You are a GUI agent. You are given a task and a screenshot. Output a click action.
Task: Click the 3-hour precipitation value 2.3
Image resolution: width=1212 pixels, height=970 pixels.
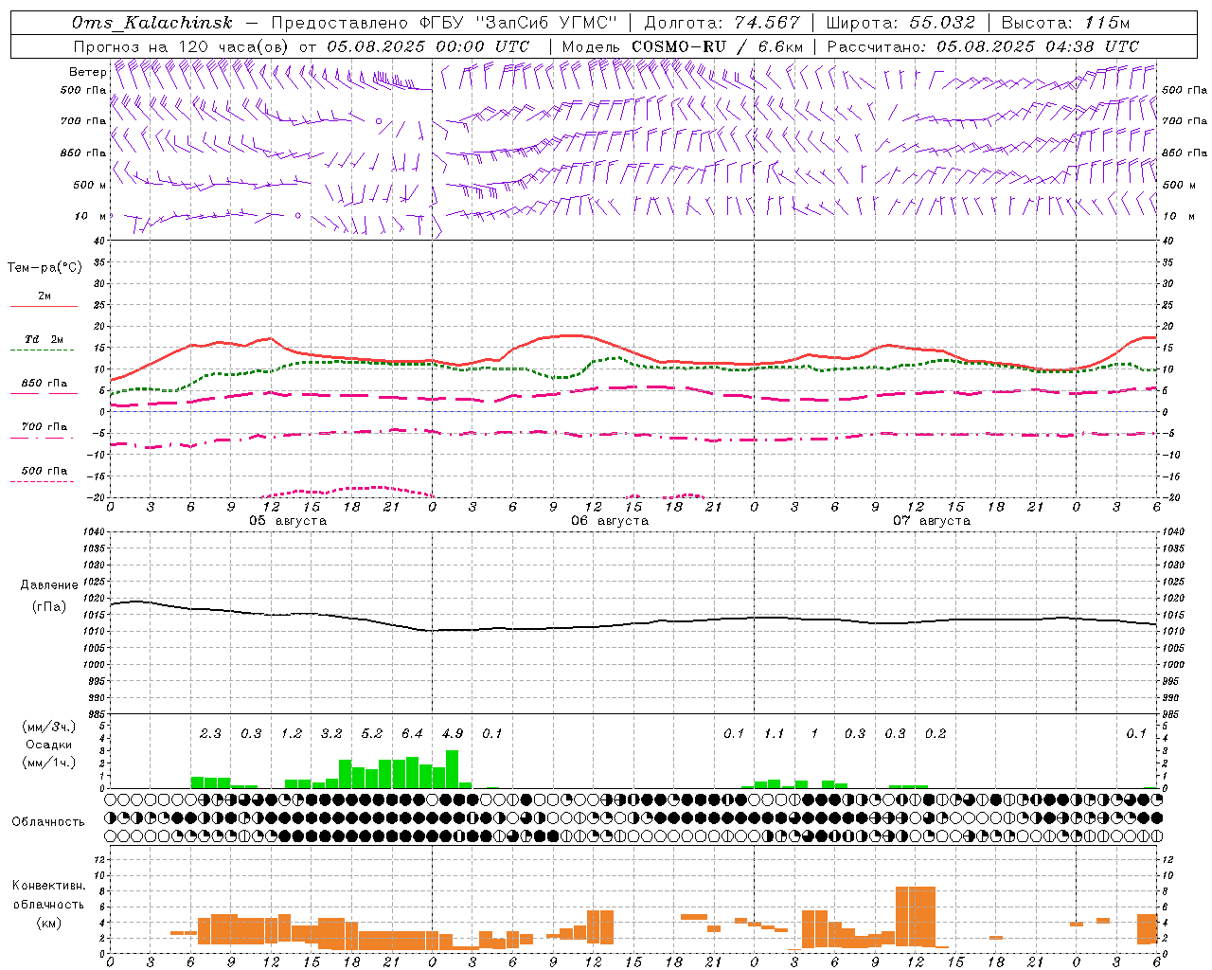click(210, 734)
